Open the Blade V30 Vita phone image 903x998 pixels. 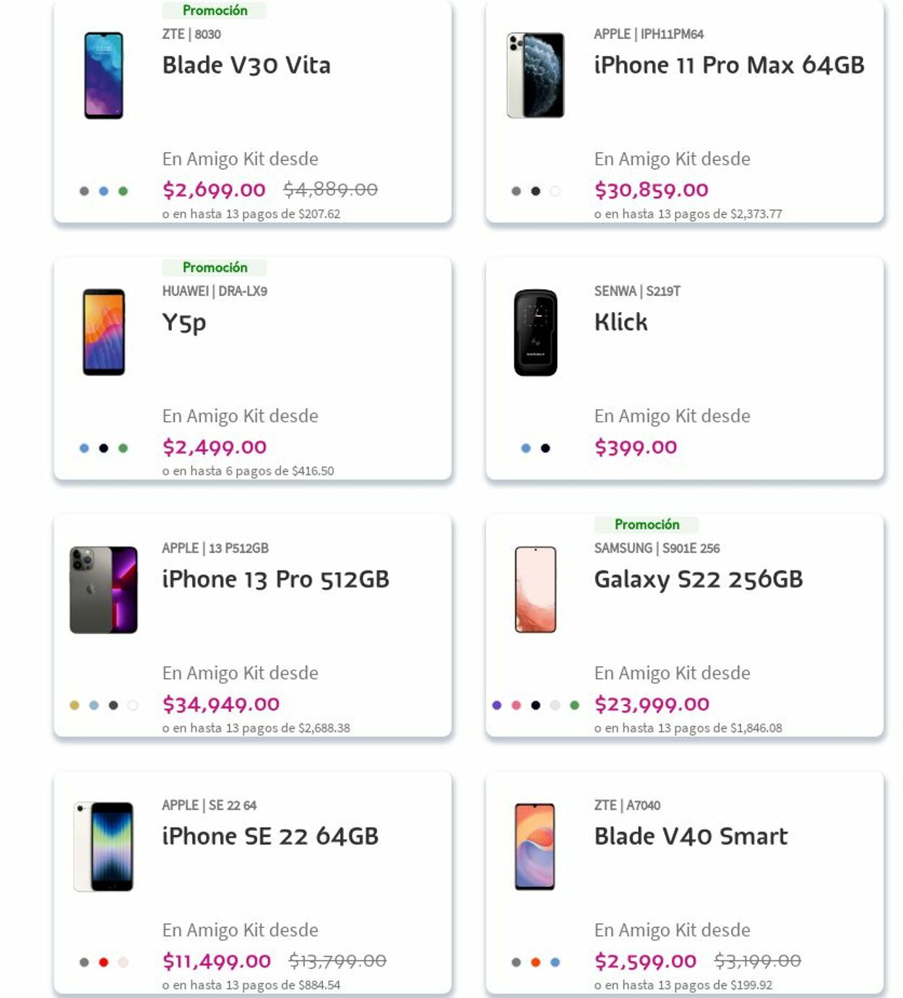tap(104, 76)
